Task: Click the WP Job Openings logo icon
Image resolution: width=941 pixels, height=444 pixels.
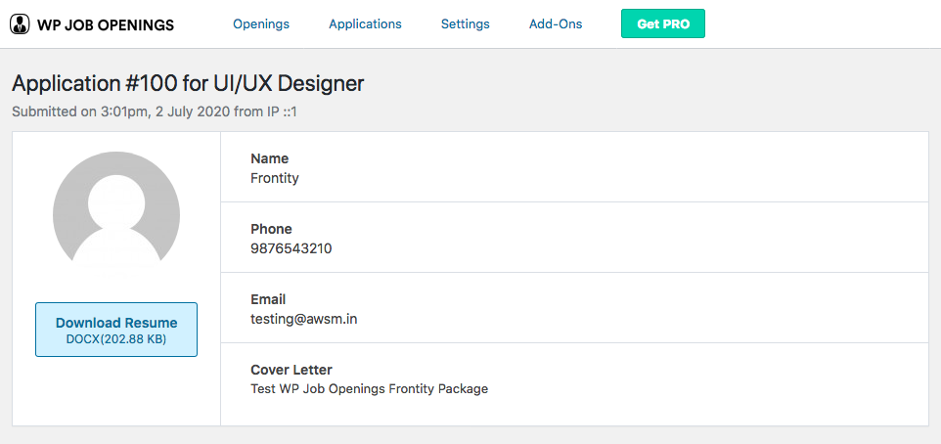Action: [x=20, y=23]
